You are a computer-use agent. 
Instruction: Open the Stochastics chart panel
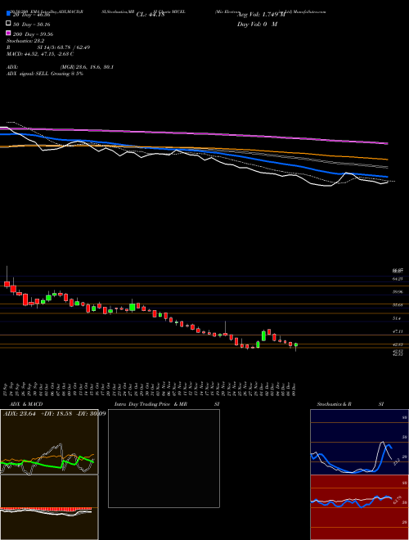pos(359,442)
